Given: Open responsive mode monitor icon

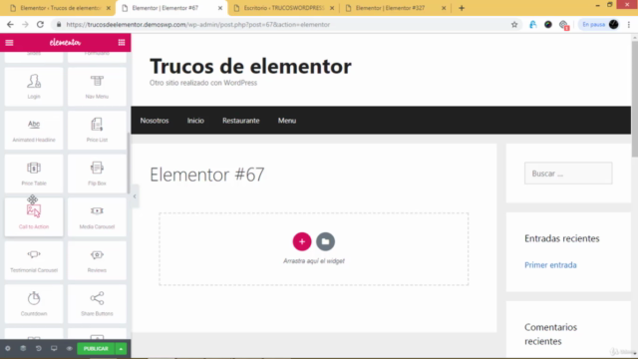Looking at the screenshot, I should click(x=54, y=349).
